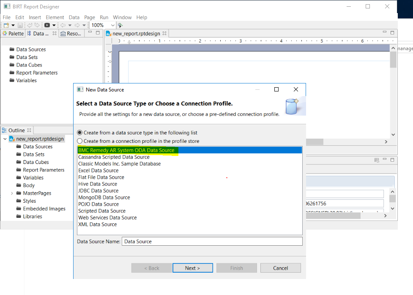This screenshot has width=413, height=295.
Task: Open the Back history dropdown arrow
Action: tap(70, 25)
